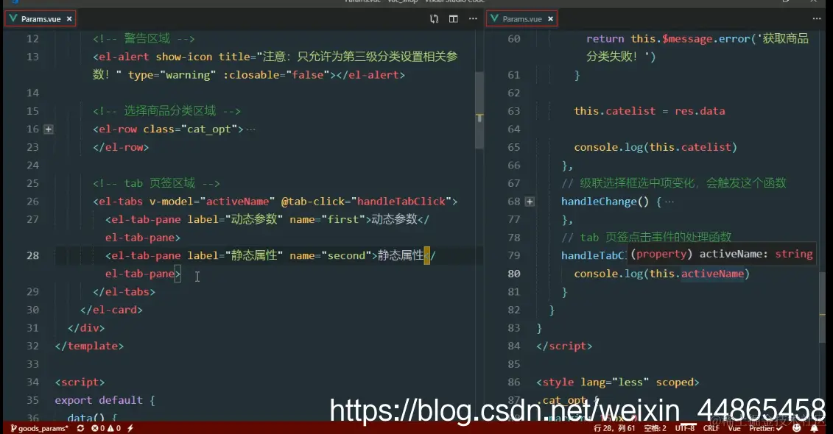Image resolution: width=833 pixels, height=434 pixels.
Task: Click the closing </el-row> tag on line 23
Action: [121, 148]
